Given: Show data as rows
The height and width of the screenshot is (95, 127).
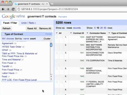Looking at the screenshot, I should point(69,28).
